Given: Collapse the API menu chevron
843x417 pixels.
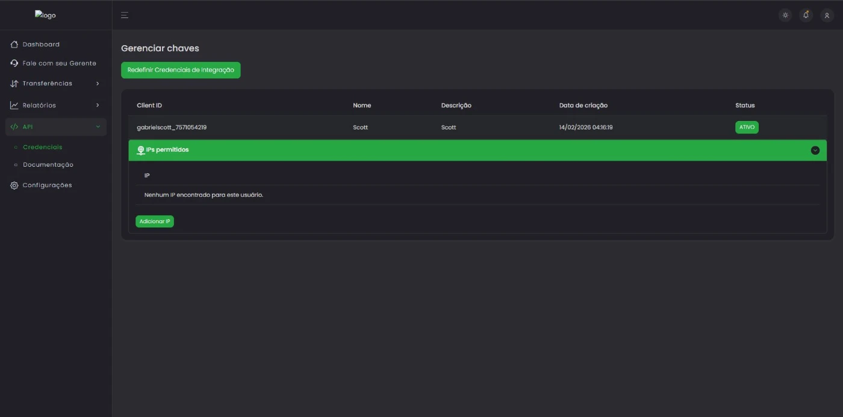Looking at the screenshot, I should click(98, 127).
